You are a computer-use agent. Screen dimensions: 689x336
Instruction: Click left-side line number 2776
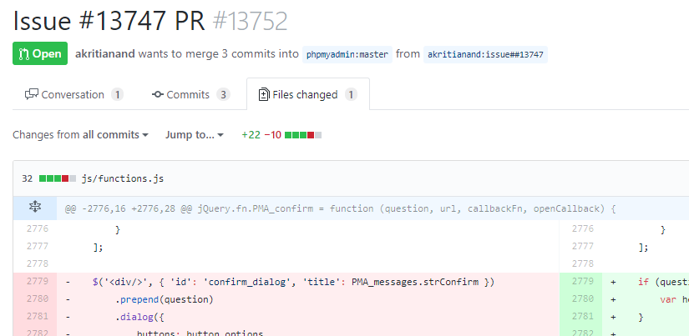(38, 228)
